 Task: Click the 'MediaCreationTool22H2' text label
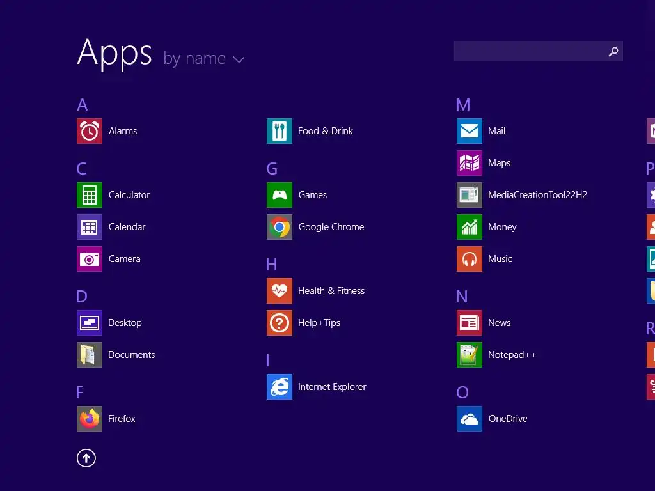(537, 195)
